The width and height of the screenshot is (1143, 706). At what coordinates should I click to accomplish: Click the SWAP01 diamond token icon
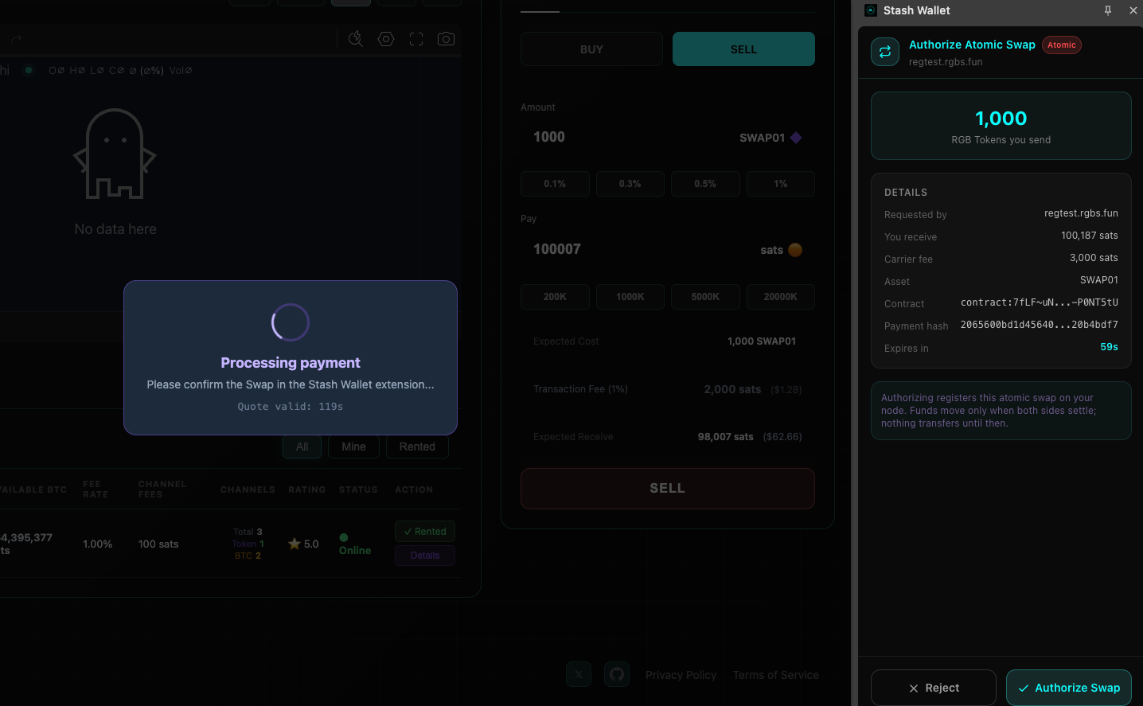coord(796,138)
